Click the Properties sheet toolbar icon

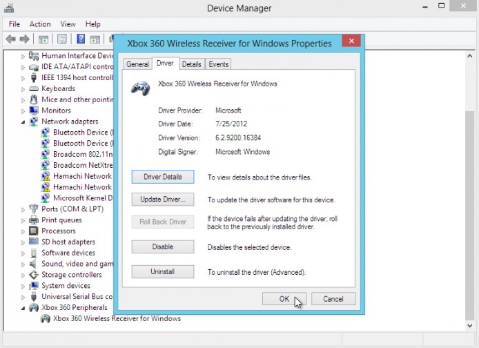click(x=62, y=39)
